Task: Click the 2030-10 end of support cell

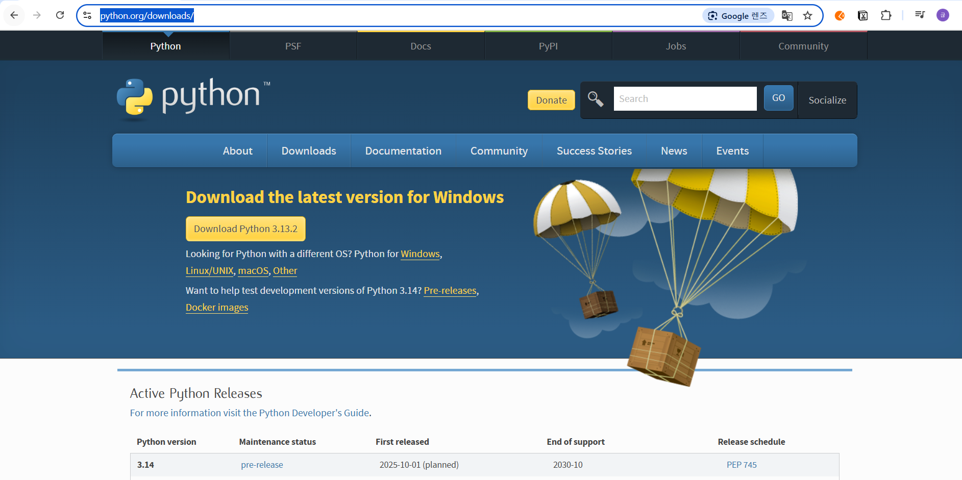Action: (568, 465)
